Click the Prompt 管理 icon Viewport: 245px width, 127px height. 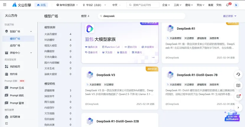6,103
